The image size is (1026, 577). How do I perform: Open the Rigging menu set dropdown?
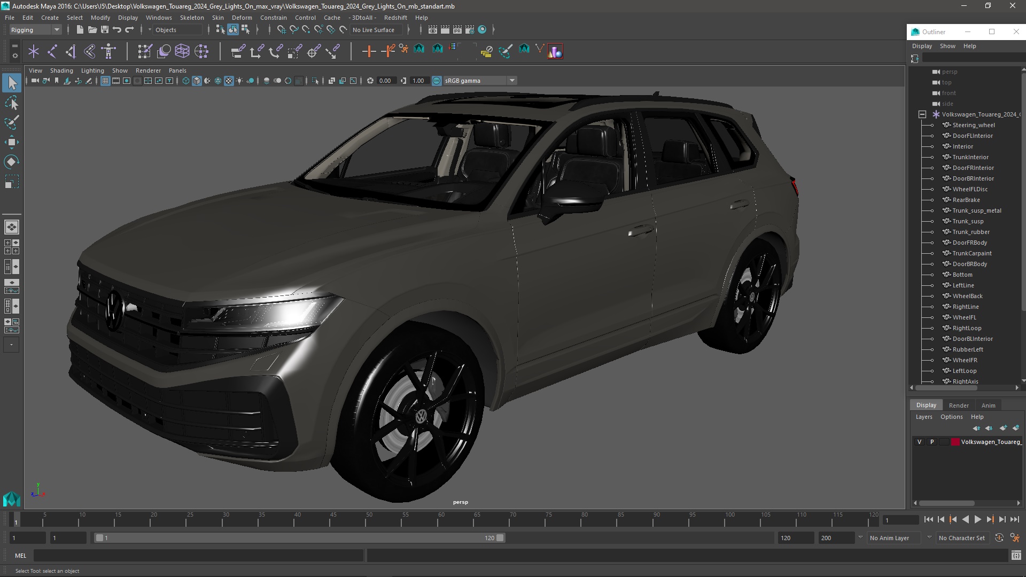pyautogui.click(x=35, y=30)
